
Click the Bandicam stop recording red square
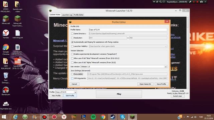click(x=197, y=2)
